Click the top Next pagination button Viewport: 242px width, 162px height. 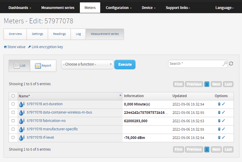(216, 84)
